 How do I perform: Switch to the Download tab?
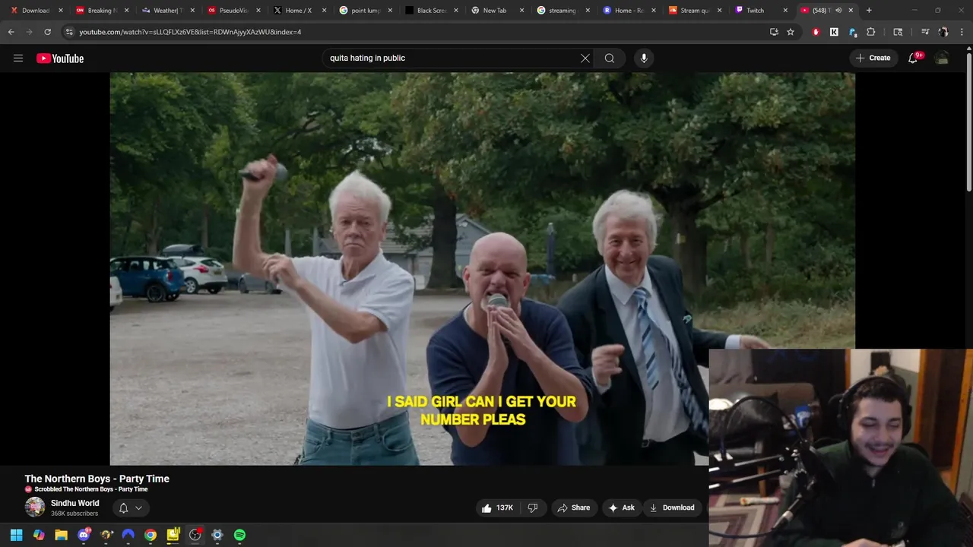pos(35,11)
